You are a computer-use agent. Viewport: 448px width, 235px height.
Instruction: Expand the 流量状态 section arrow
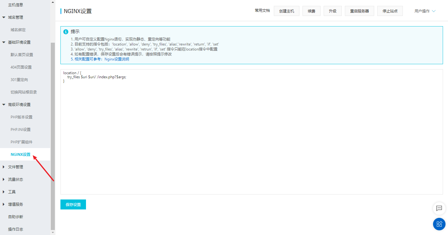click(x=4, y=180)
